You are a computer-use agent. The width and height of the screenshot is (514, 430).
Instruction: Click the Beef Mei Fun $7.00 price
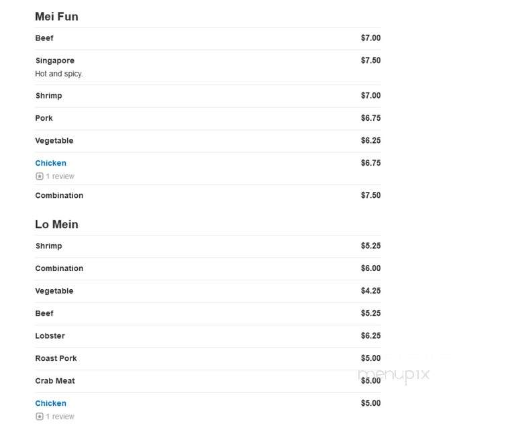(371, 38)
